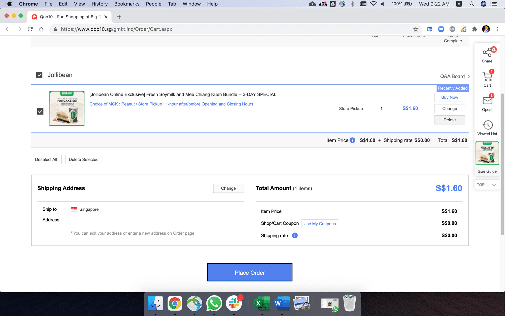Image resolution: width=505 pixels, height=316 pixels.
Task: Click the Wi-Fi status icon
Action: click(x=373, y=4)
